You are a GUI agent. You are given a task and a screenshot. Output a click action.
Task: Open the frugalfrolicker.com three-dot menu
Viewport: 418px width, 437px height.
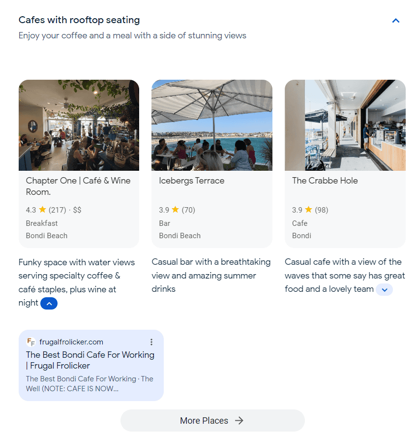tap(151, 342)
